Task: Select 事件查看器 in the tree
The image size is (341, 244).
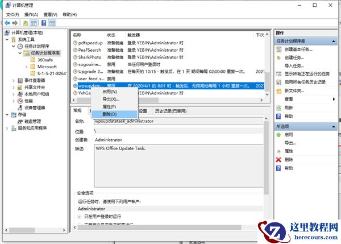Action: (x=35, y=80)
